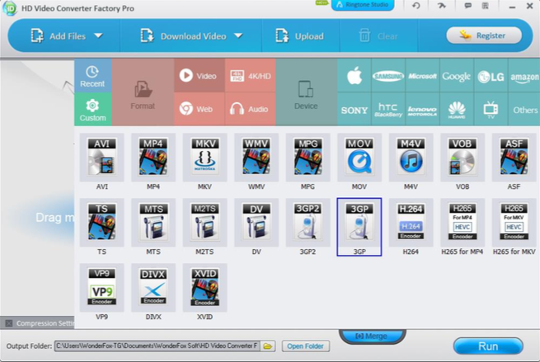Open the Recent formats tab

[x=92, y=76]
